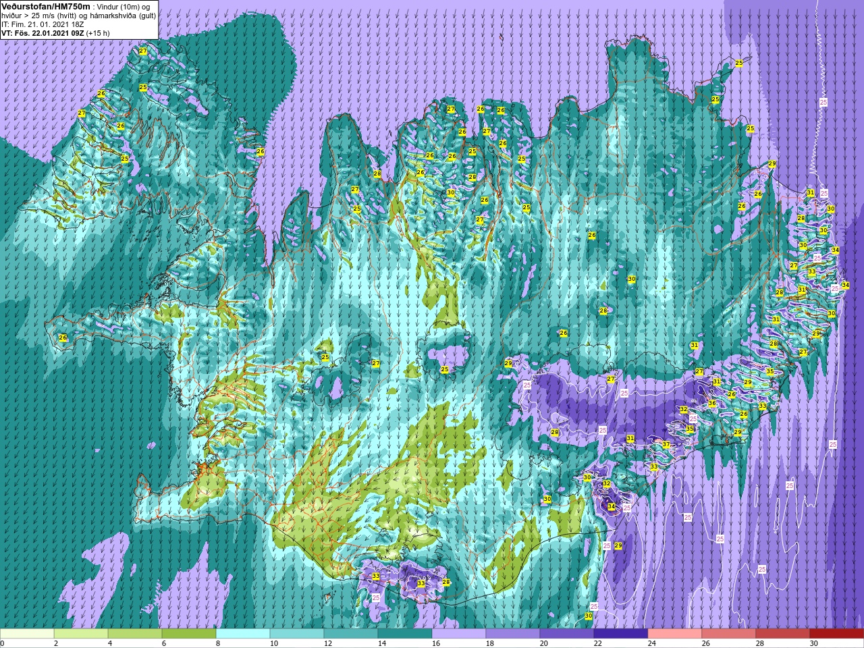Select the pale yellow 0–2 m/s legend swatch
This screenshot has height=648, width=864.
click(x=27, y=634)
